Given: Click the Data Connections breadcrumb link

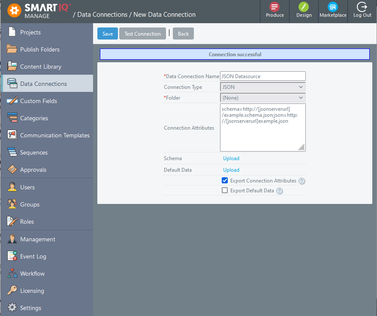Looking at the screenshot, I should point(102,15).
